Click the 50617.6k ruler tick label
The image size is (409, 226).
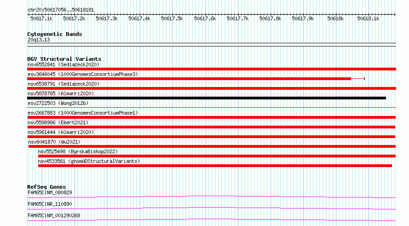coord(205,18)
